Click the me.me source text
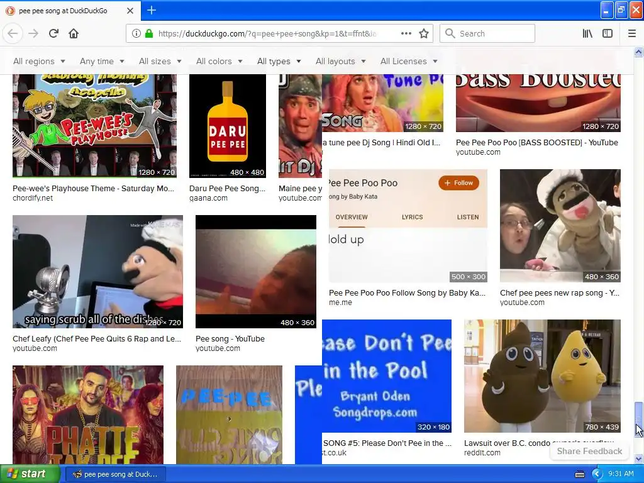The image size is (644, 483). [340, 303]
